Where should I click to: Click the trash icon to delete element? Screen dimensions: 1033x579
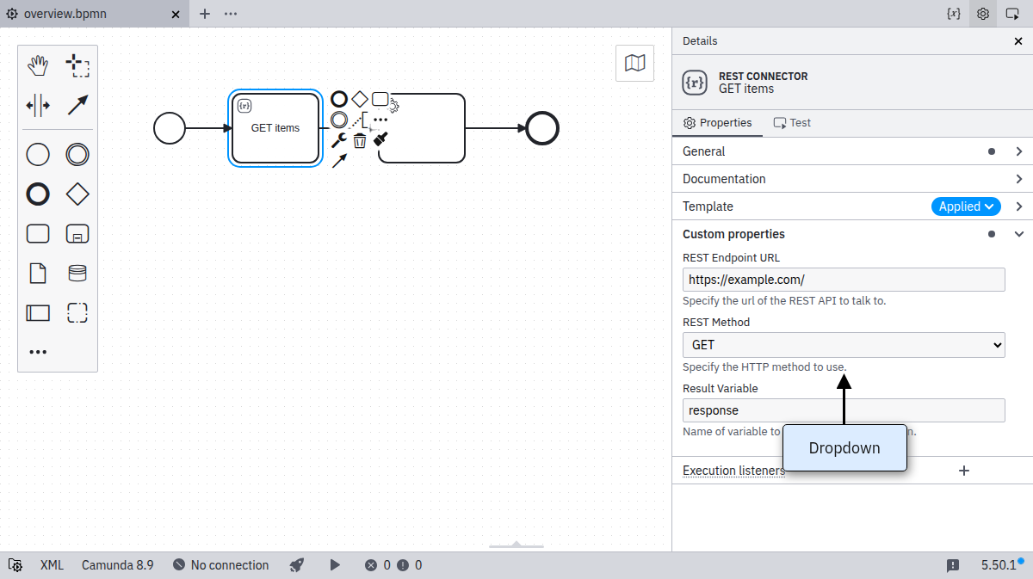360,140
